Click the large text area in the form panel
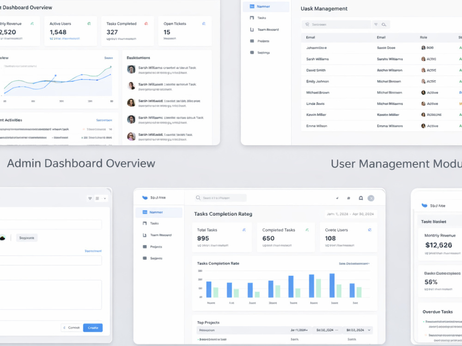Viewport: 462px width, 346px height. click(51, 294)
